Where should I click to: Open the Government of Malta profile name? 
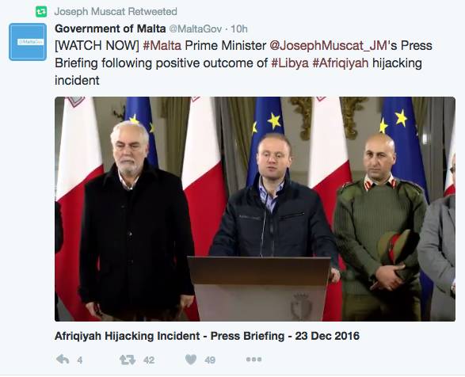coord(110,29)
